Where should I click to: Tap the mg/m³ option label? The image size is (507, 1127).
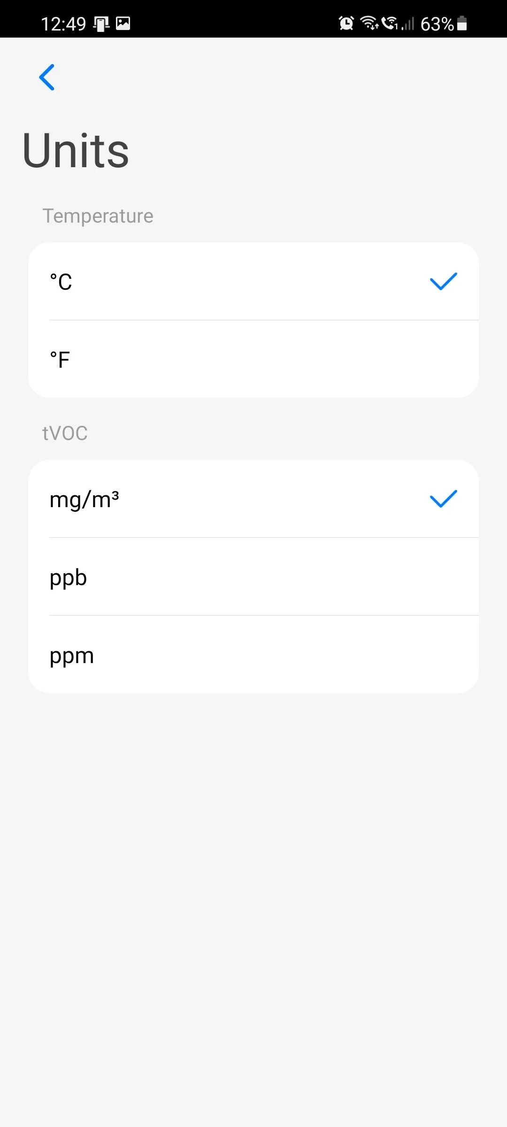tap(84, 499)
